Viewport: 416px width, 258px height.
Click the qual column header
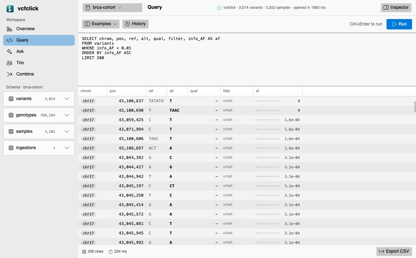point(204,91)
